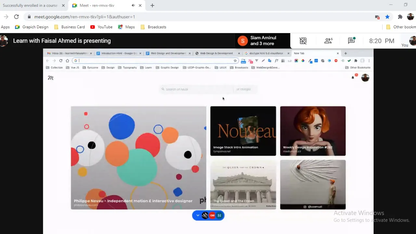The width and height of the screenshot is (416, 234).
Task: Close the Meet ren-rmvx-tkv tab
Action: coord(140,5)
